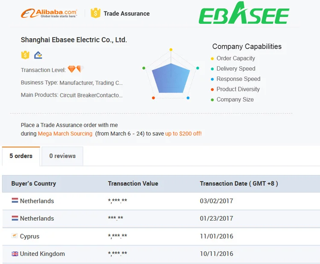
Task: Click the Cyprus flag icon
Action: coord(15,236)
